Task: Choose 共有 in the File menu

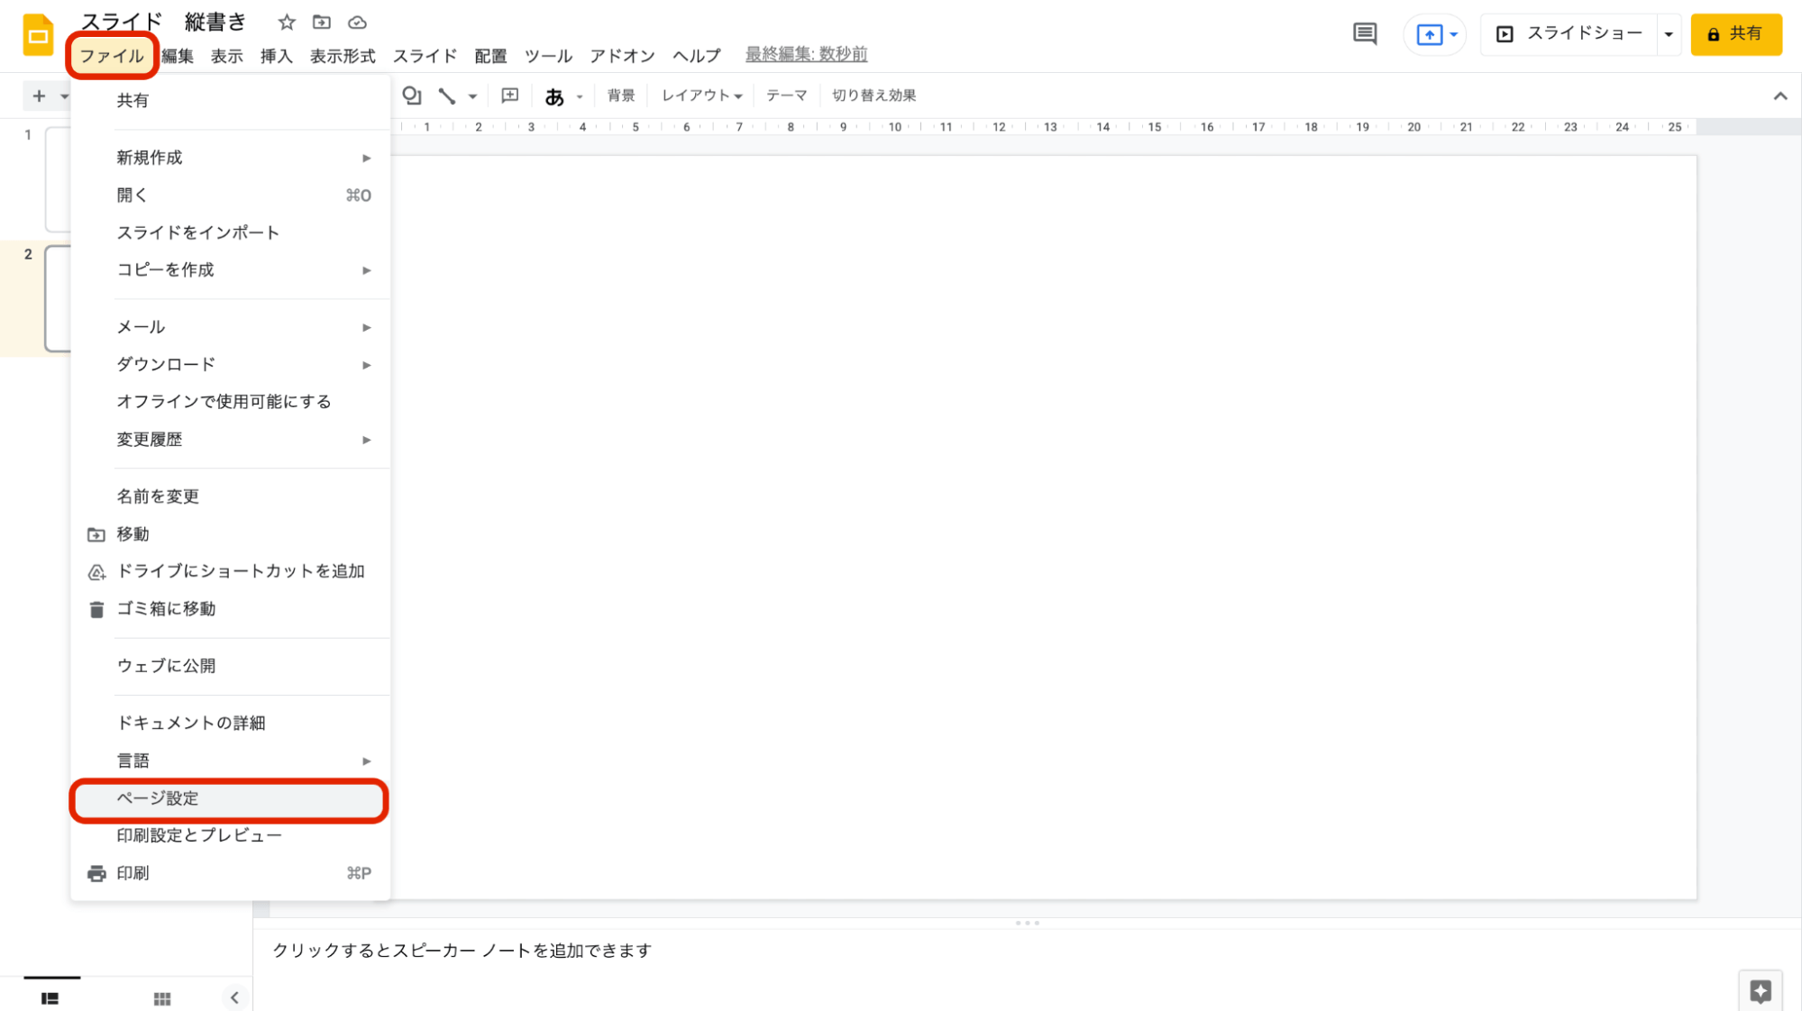Action: coord(230,100)
